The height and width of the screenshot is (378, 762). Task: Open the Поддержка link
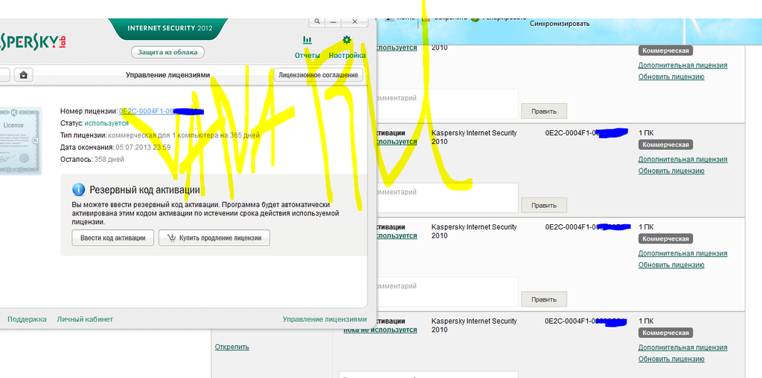click(28, 319)
